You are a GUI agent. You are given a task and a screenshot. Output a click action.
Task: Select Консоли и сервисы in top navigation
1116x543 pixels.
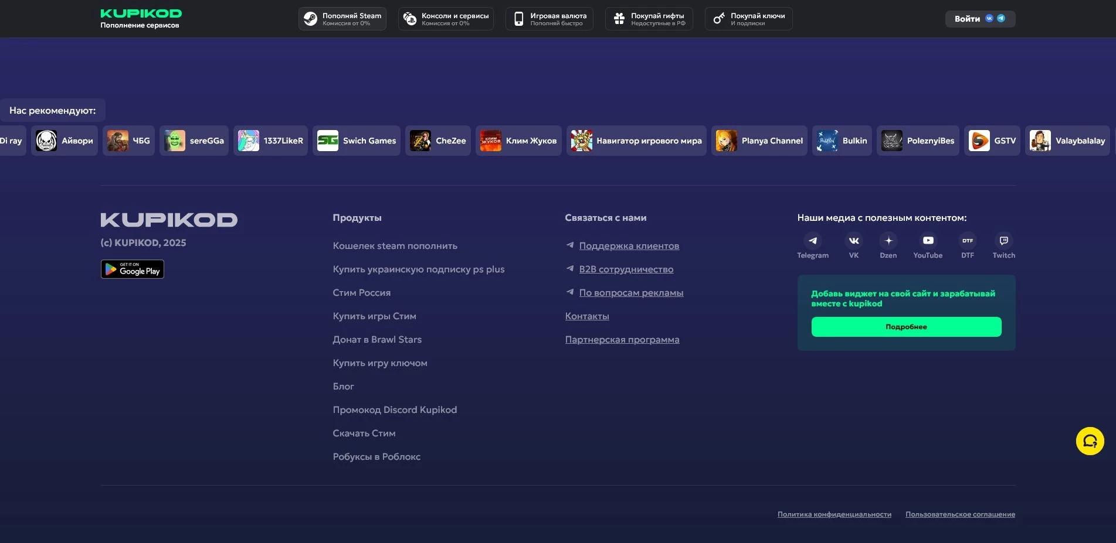click(446, 19)
